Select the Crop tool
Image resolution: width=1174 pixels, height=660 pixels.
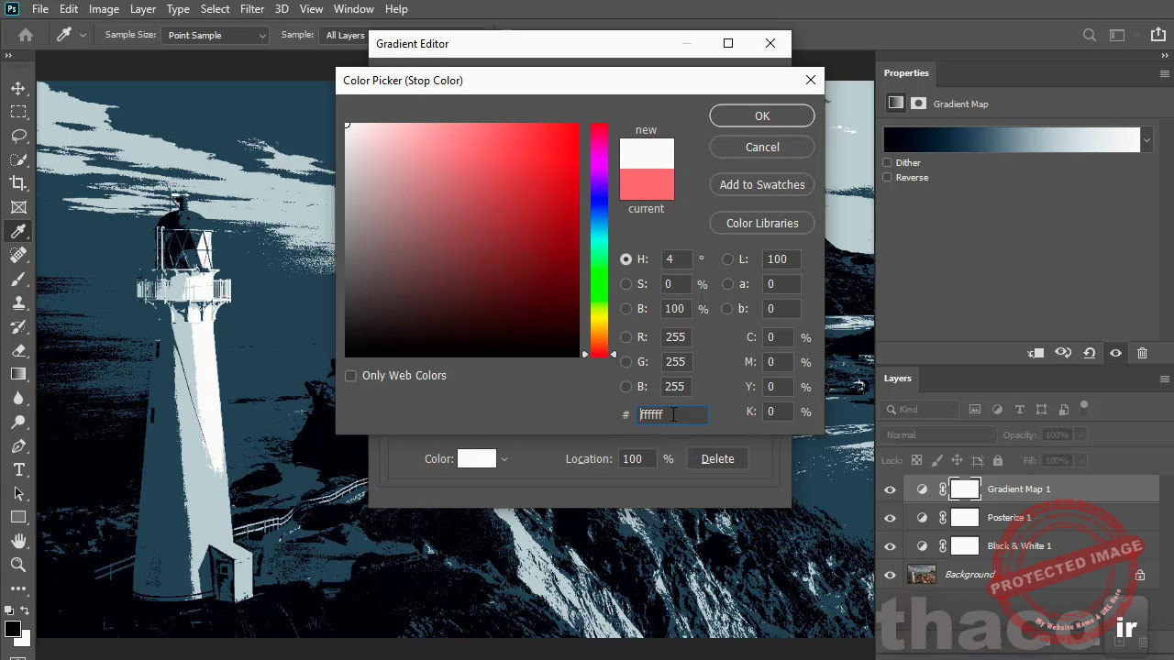point(19,183)
